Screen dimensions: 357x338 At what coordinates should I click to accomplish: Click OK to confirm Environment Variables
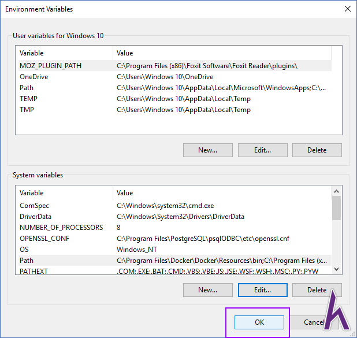(x=259, y=322)
